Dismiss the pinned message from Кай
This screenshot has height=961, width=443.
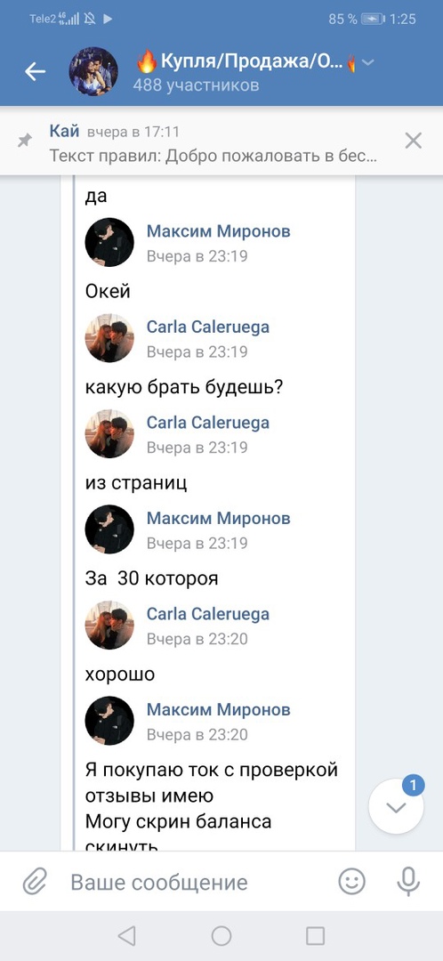[414, 141]
